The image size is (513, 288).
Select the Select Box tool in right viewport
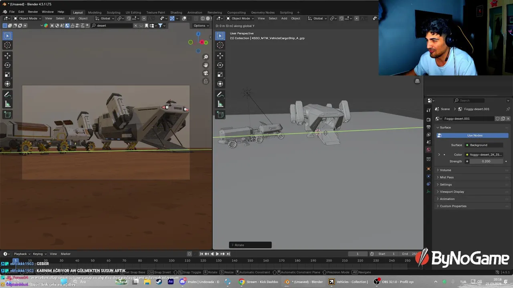pos(220,36)
